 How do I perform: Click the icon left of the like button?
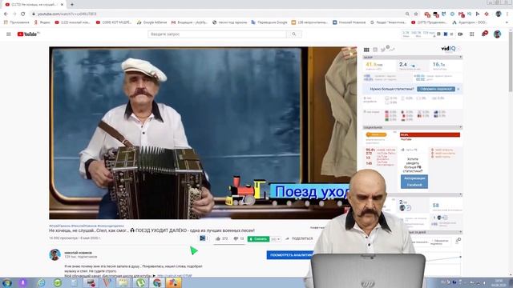pos(203,238)
